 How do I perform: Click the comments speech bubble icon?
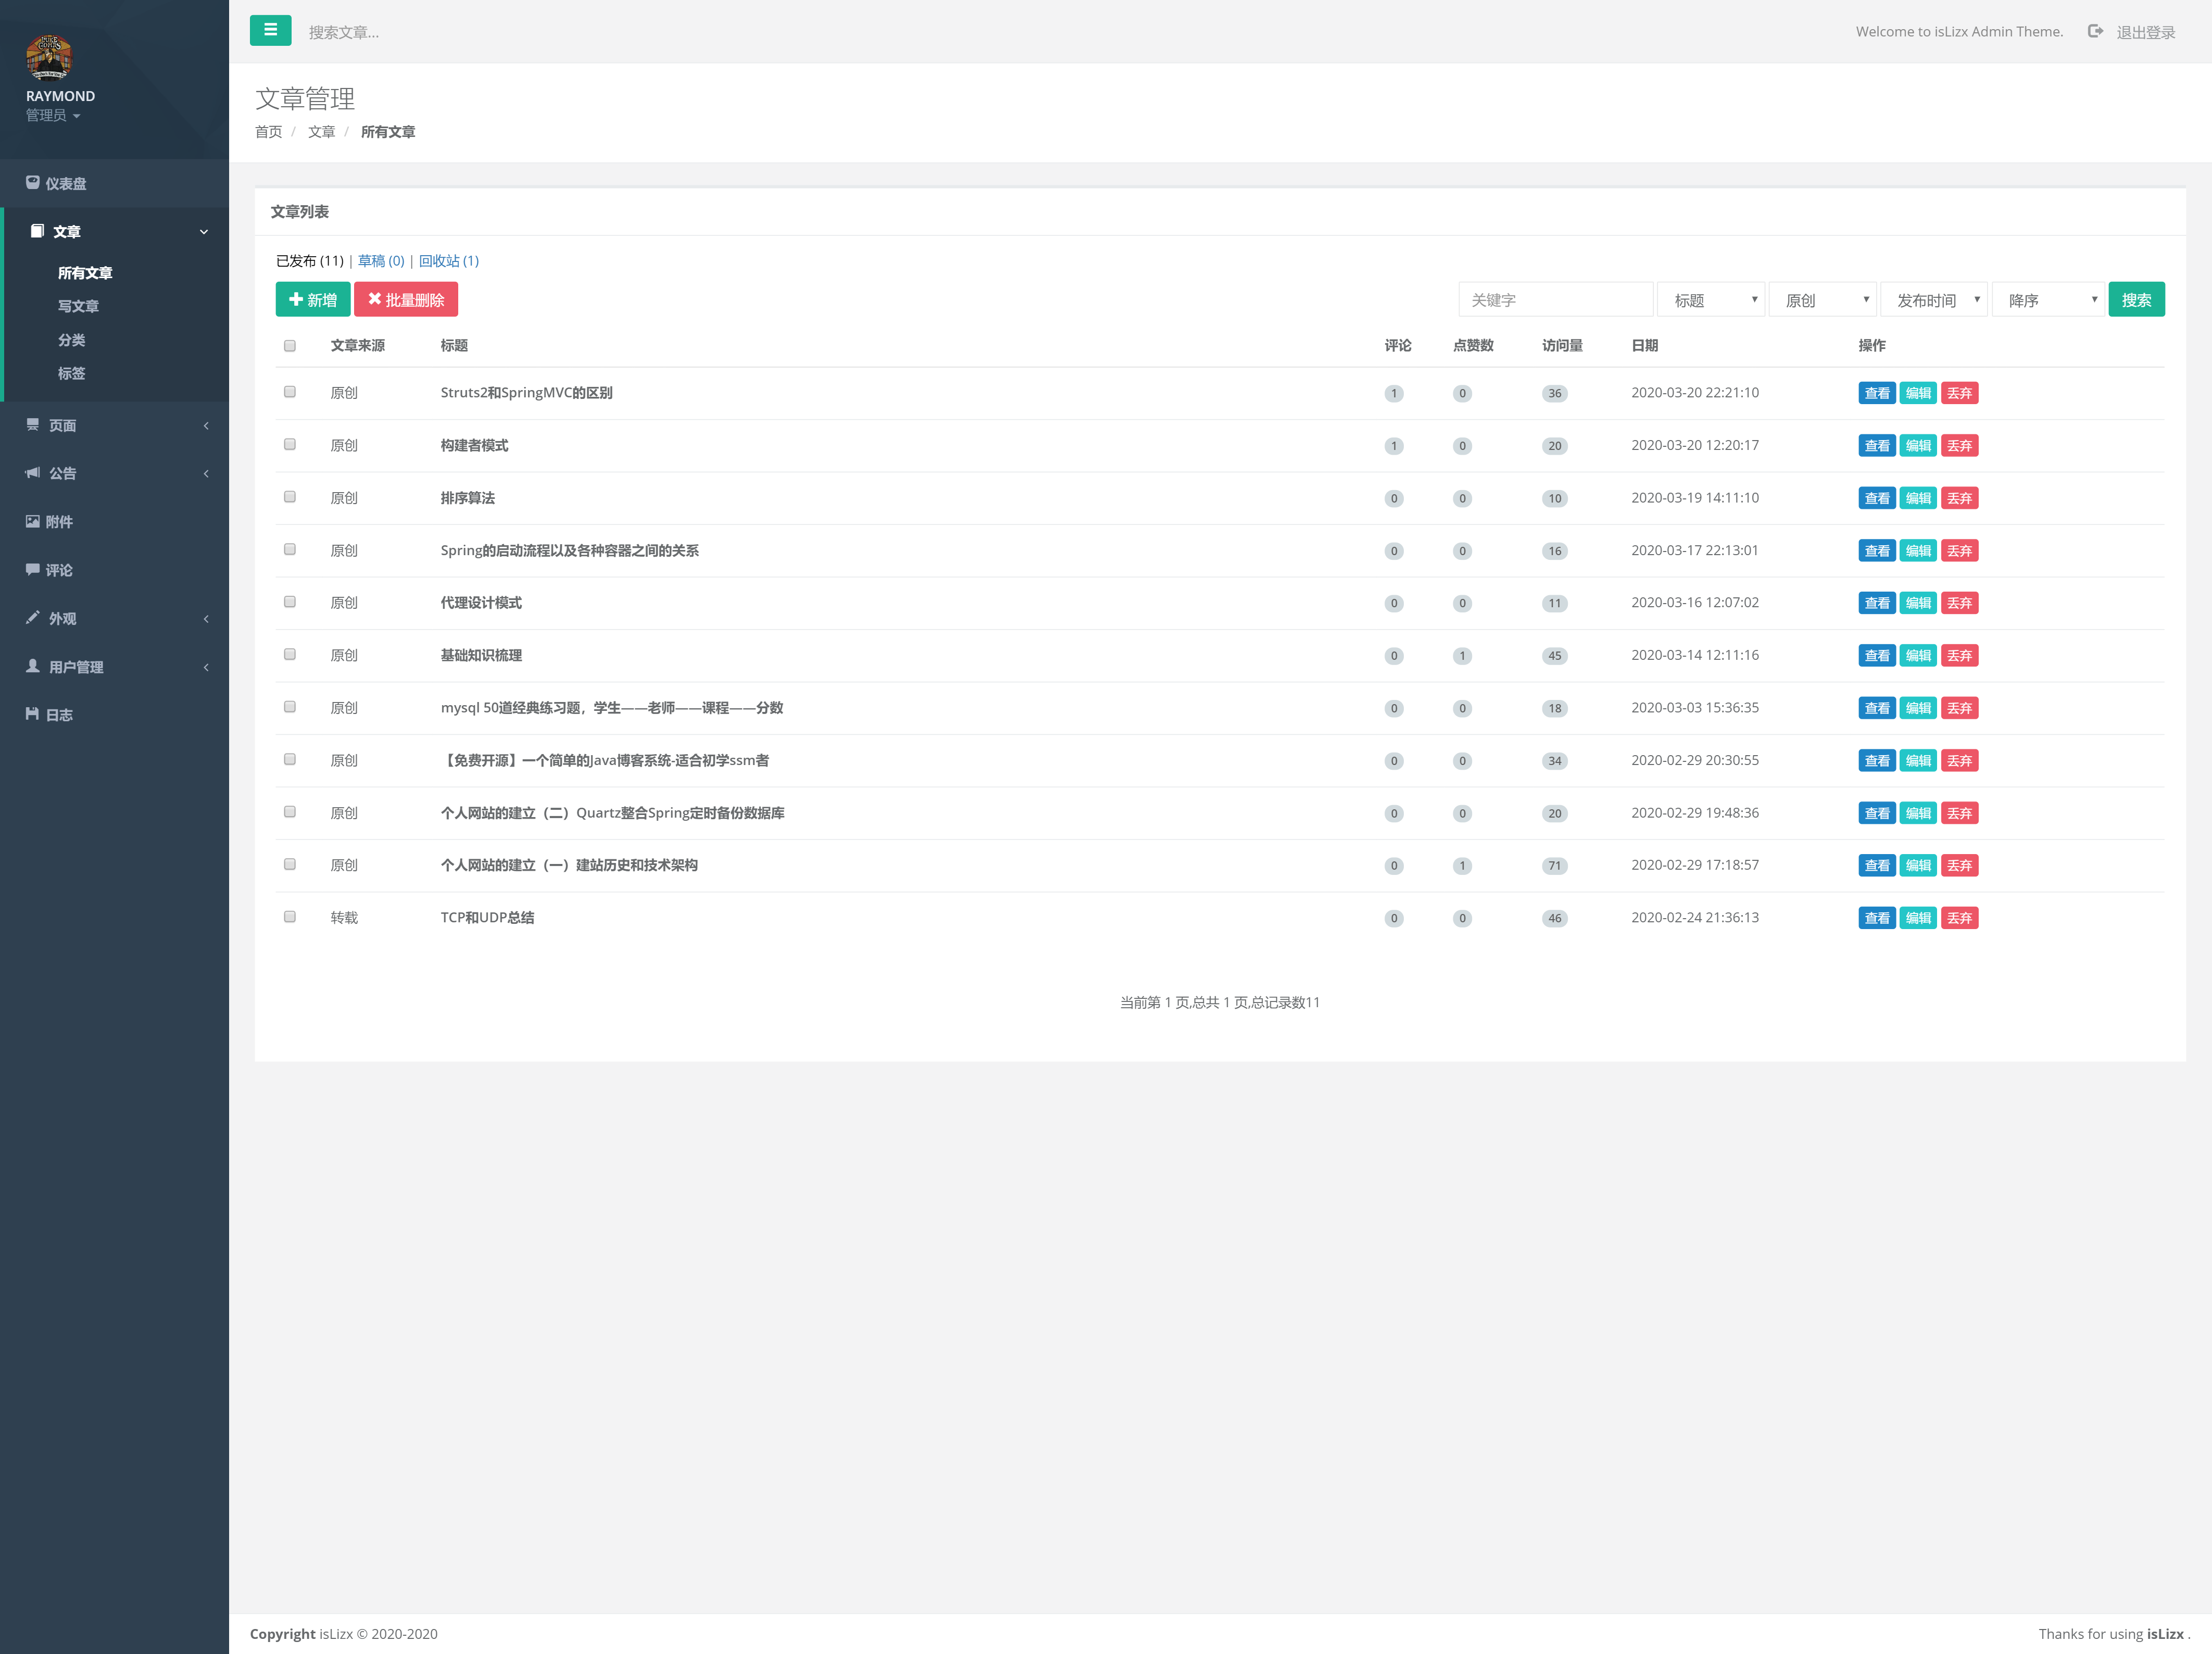click(x=33, y=570)
